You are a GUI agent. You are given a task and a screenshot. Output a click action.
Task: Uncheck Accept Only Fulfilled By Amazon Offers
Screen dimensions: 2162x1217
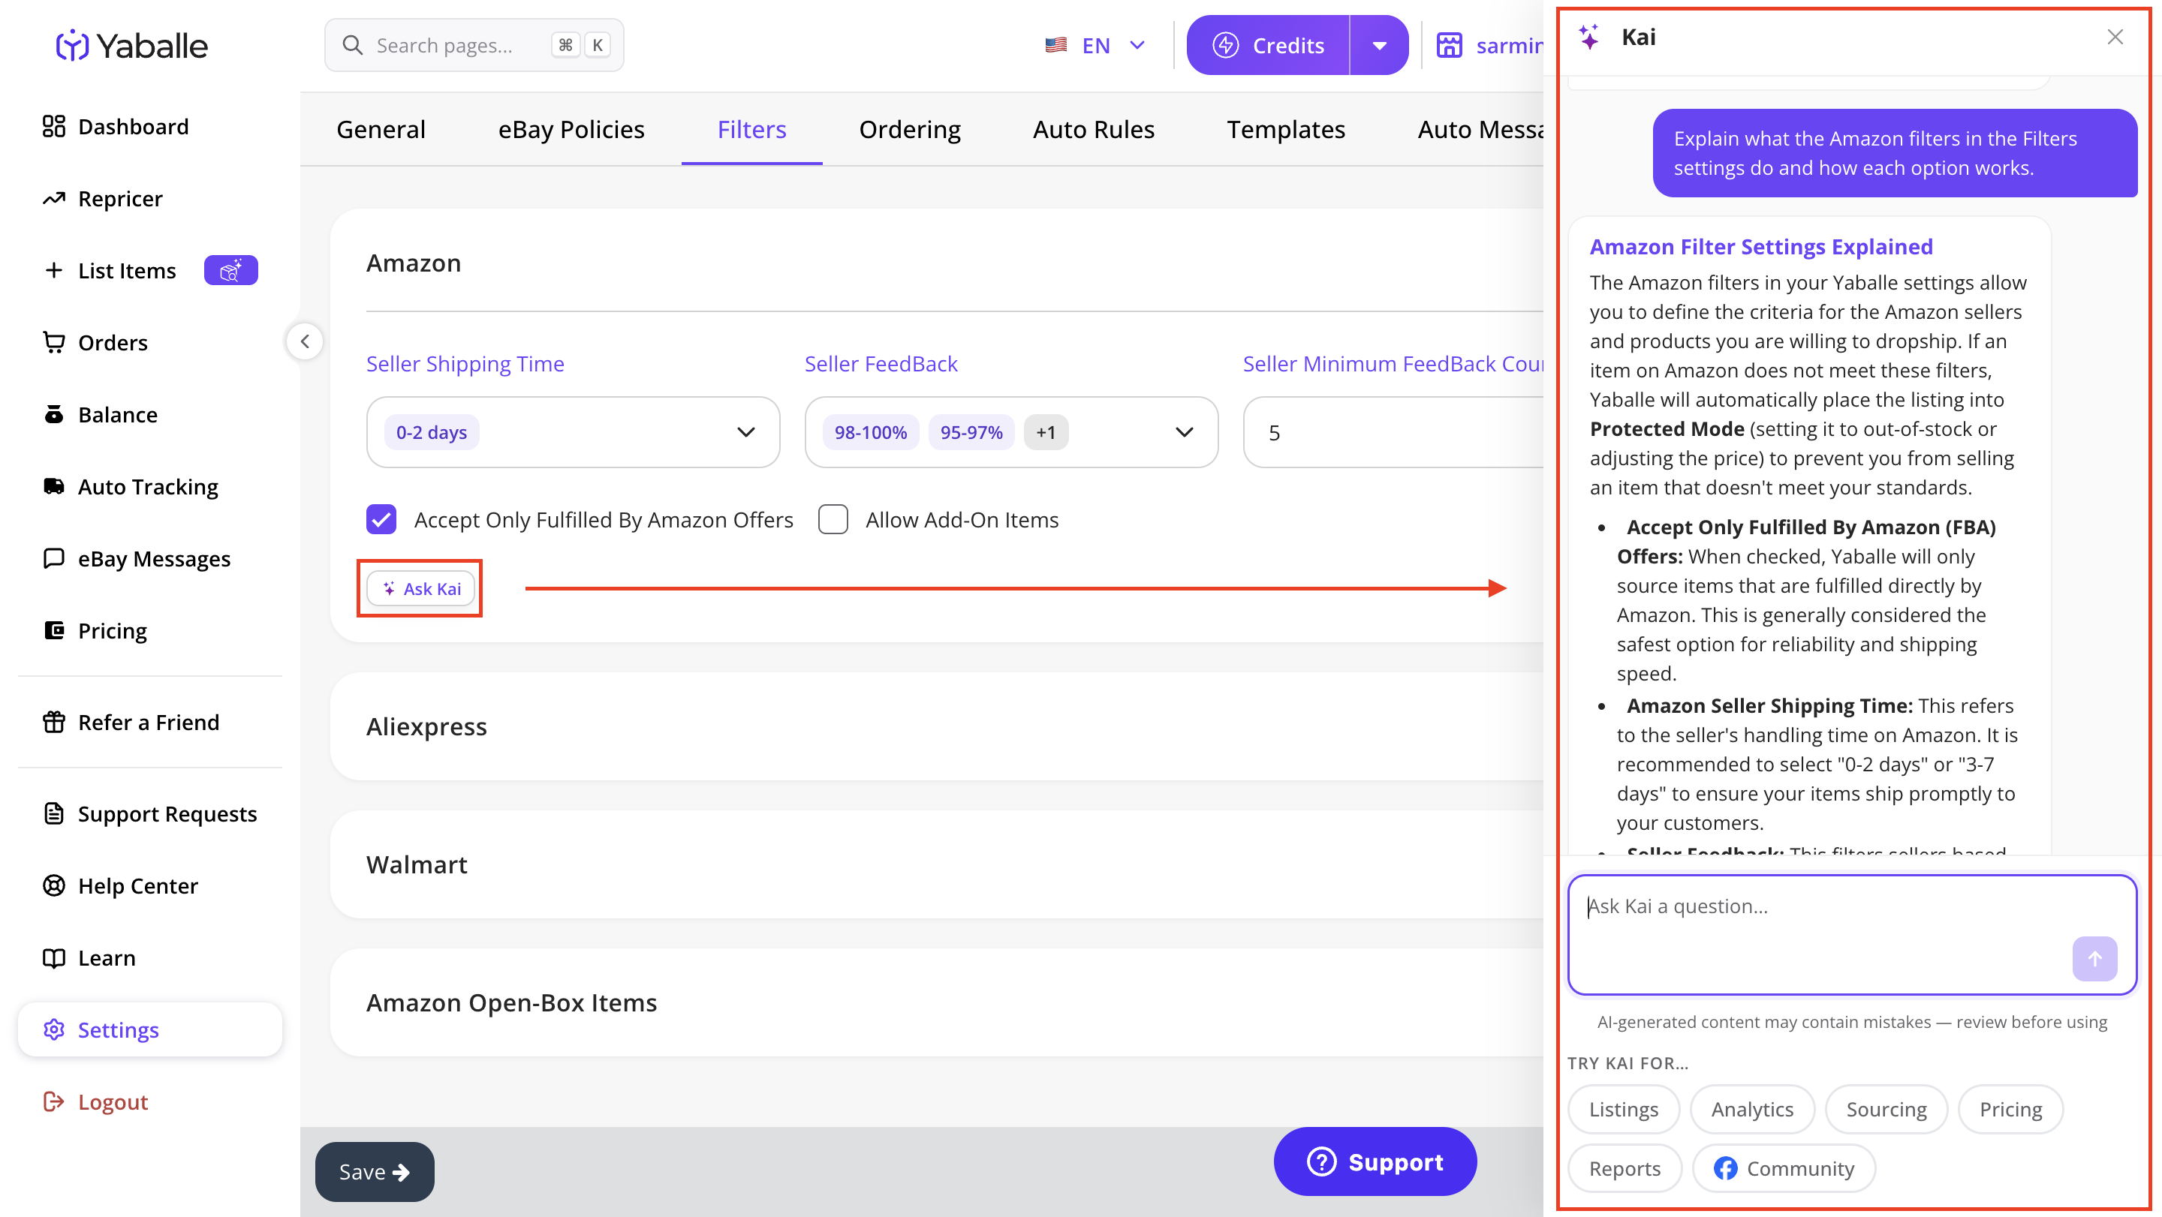pos(381,519)
